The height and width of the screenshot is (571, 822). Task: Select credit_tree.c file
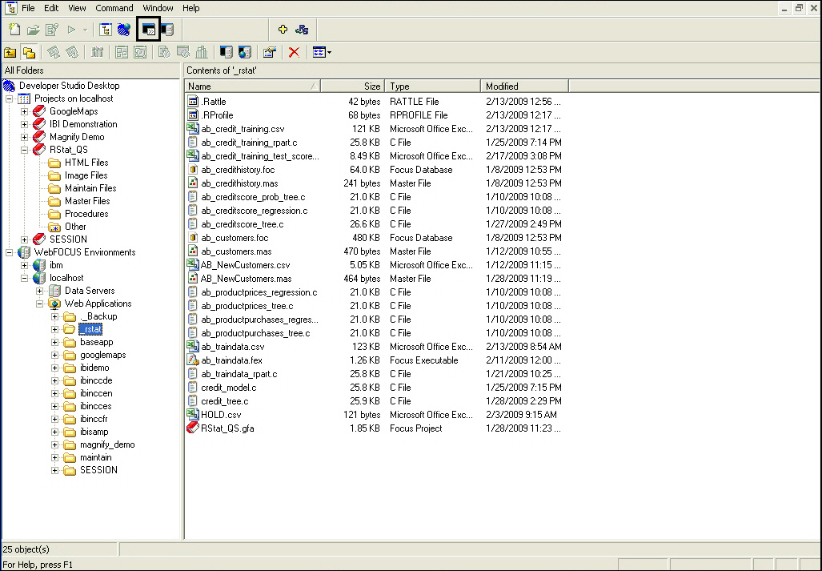tap(225, 402)
